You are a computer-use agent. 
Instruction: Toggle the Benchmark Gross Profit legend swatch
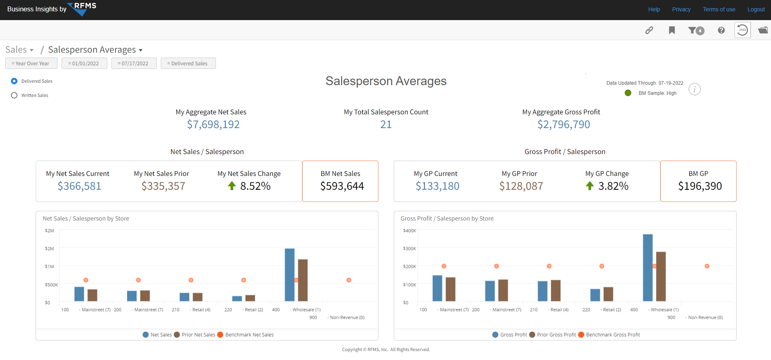coord(581,335)
